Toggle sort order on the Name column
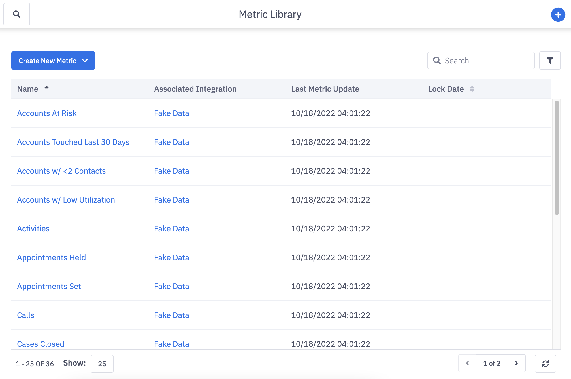The height and width of the screenshot is (379, 571). (27, 89)
